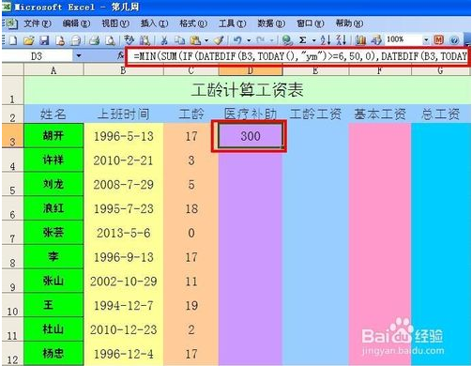The height and width of the screenshot is (366, 472).
Task: Click the Name Box showing D3
Action: pos(37,56)
